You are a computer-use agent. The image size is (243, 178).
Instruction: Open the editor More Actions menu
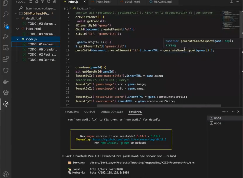coord(238,2)
